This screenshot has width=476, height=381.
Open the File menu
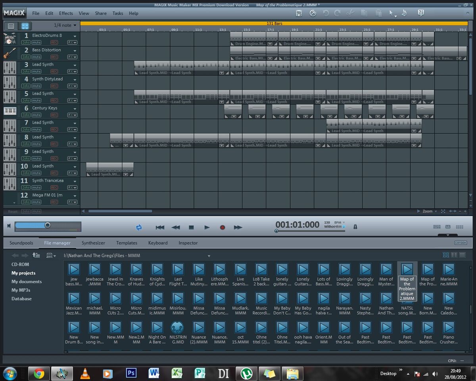pos(36,13)
